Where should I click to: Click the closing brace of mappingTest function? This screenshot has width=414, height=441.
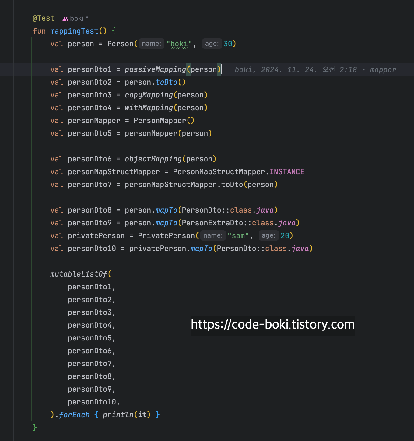coord(35,428)
